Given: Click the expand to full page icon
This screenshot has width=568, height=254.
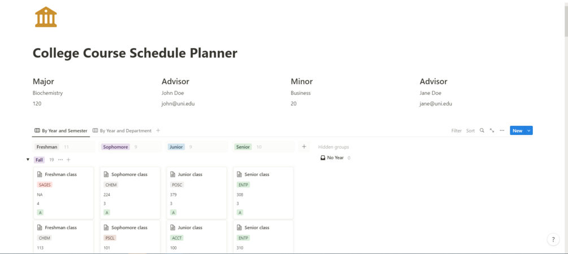Looking at the screenshot, I should pyautogui.click(x=492, y=130).
